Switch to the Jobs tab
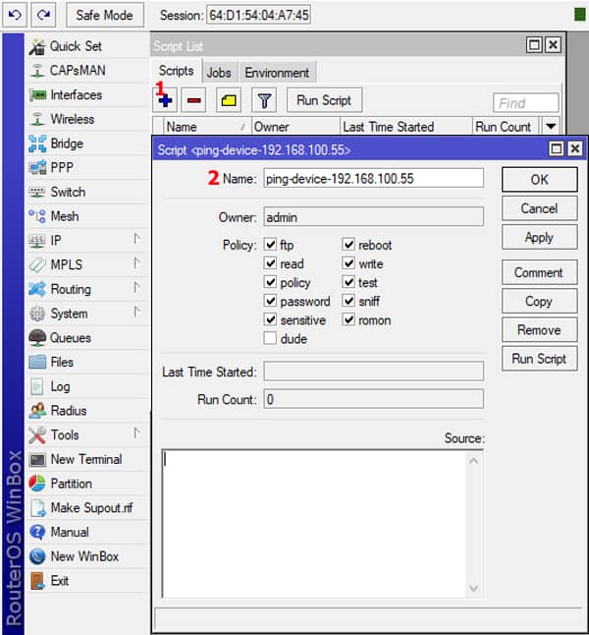This screenshot has width=589, height=635. [x=218, y=73]
